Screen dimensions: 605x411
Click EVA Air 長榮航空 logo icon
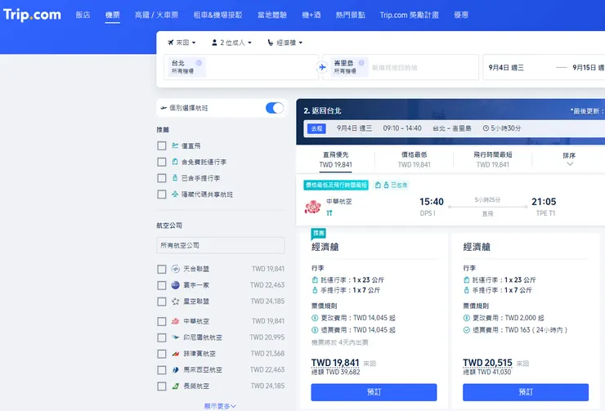click(175, 386)
